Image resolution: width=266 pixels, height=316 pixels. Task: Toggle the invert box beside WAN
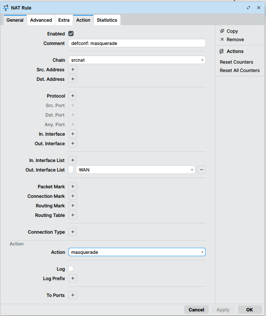point(71,170)
